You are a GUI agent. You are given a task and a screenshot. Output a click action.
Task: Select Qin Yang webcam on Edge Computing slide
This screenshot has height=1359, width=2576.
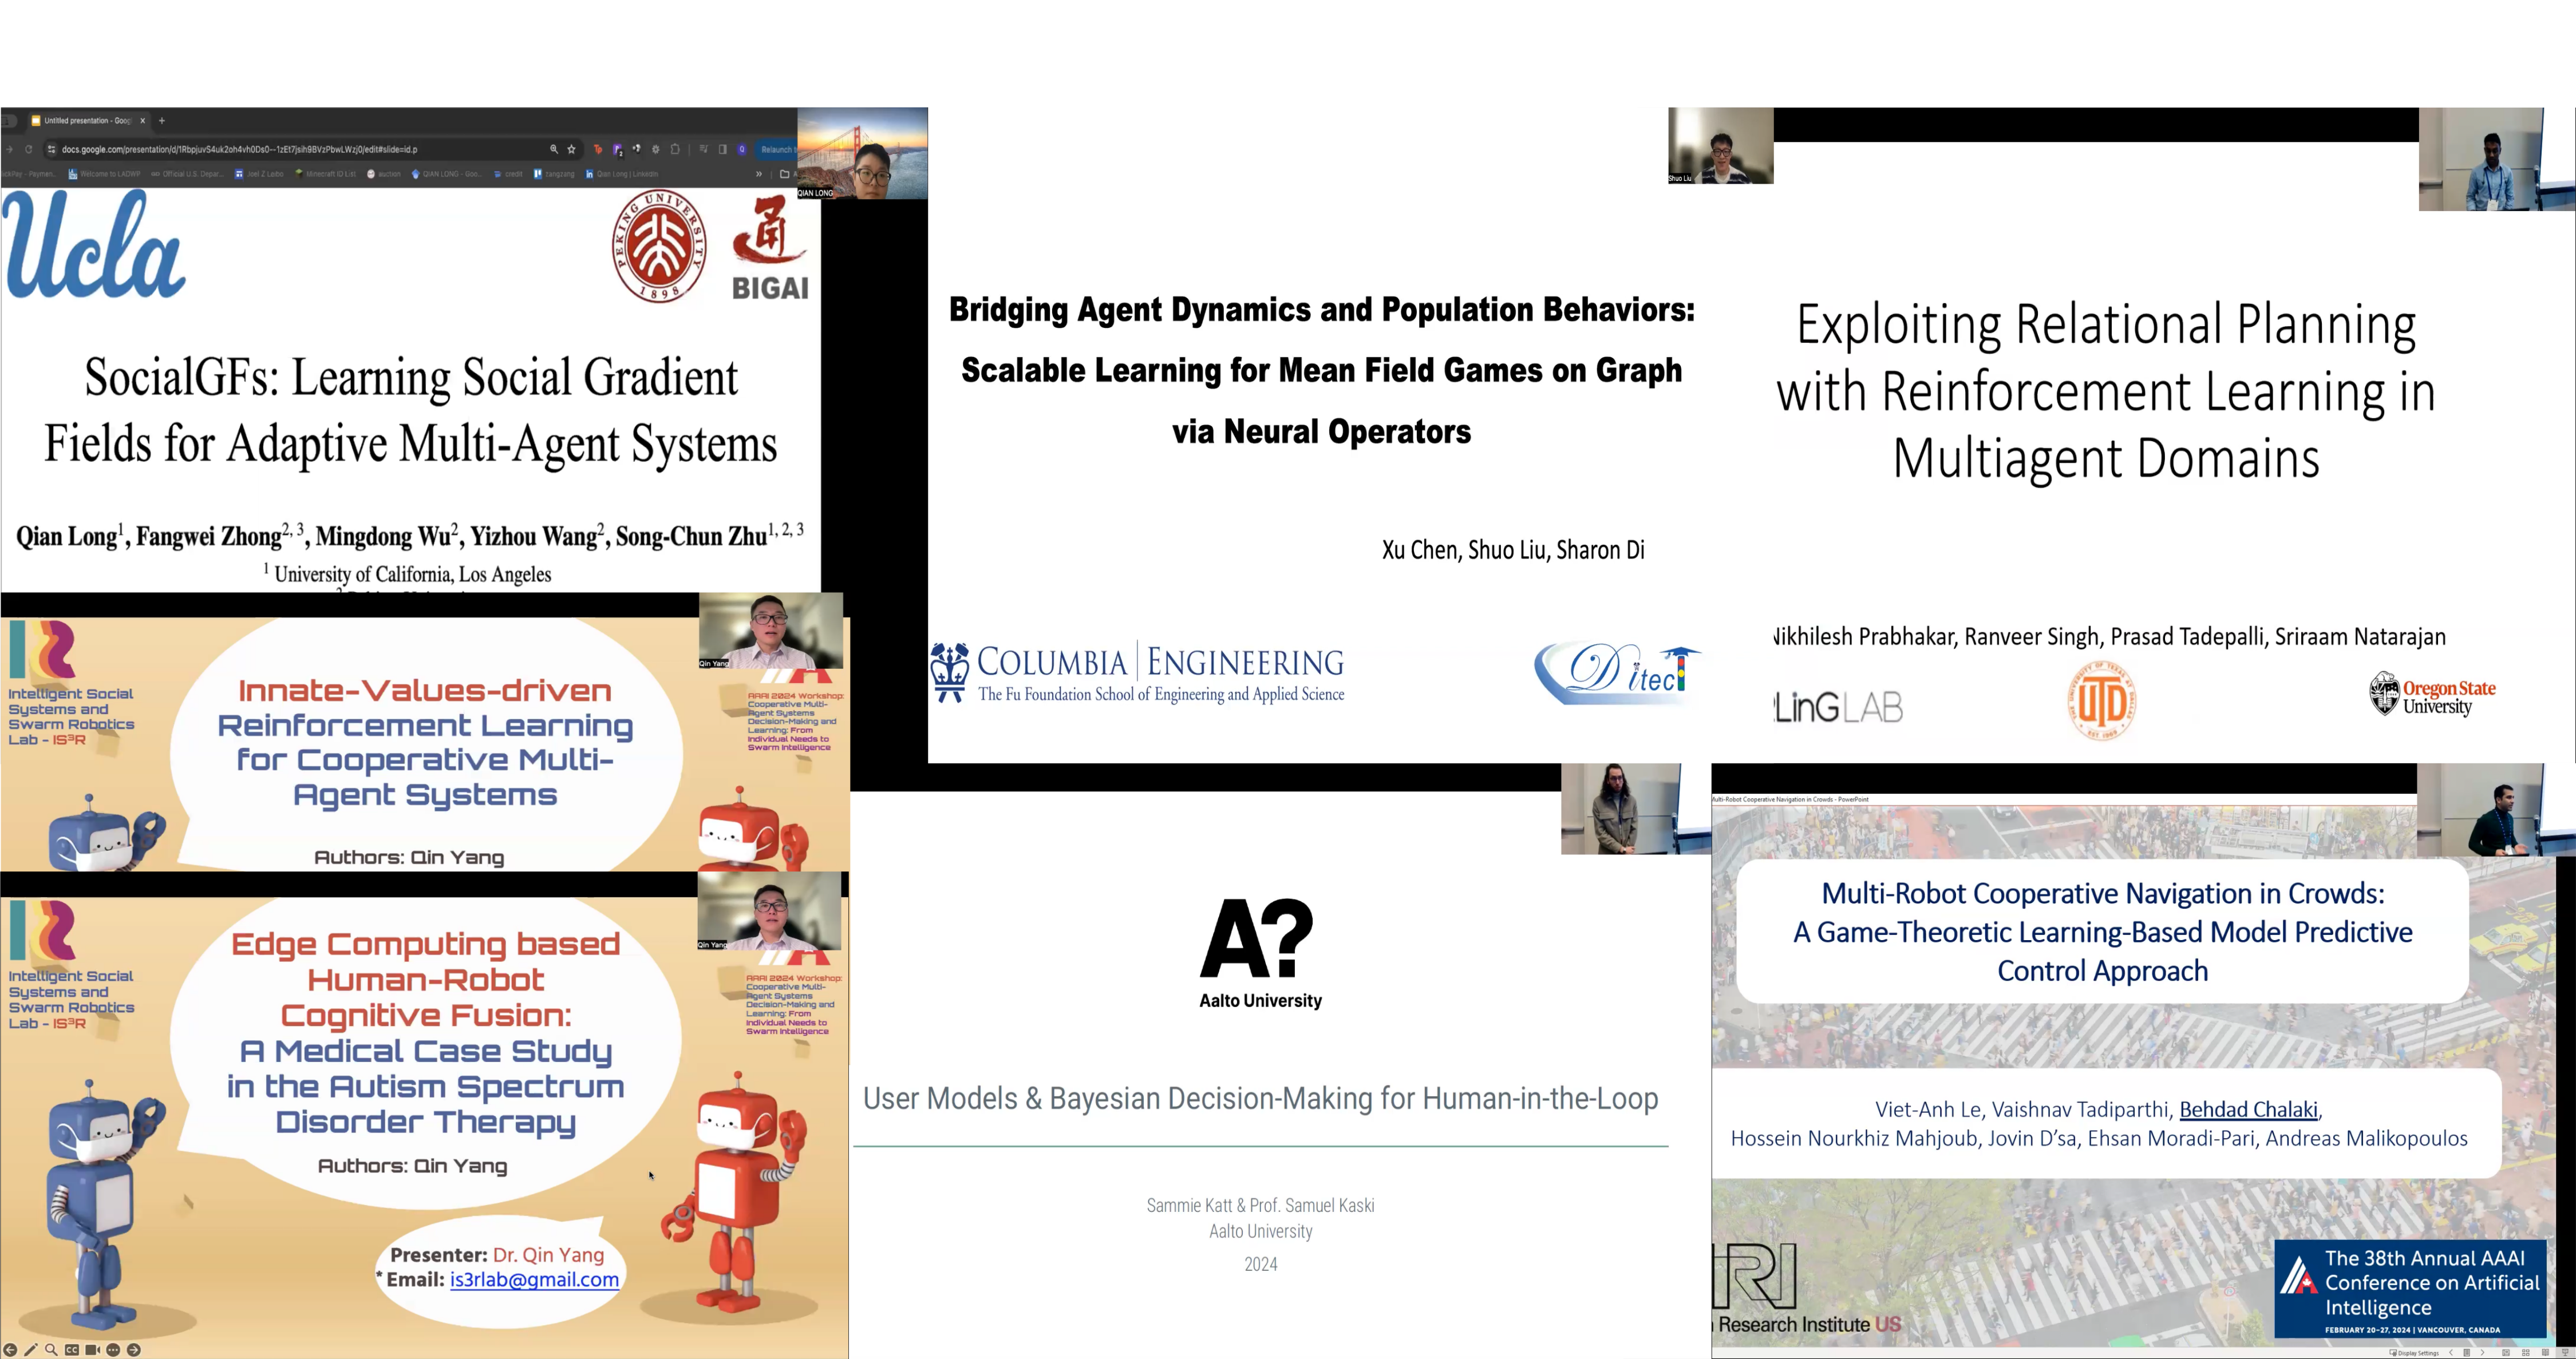coord(769,910)
